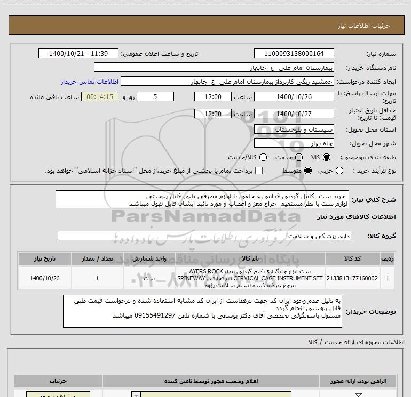The height and width of the screenshot is (397, 411).
Task: Click the AYERS ROCK cervical cage item name
Action: point(250,278)
